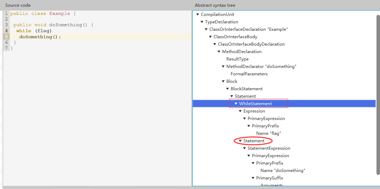
Task: Select MethodDeclarator "doSomething" node label
Action: tap(261, 67)
